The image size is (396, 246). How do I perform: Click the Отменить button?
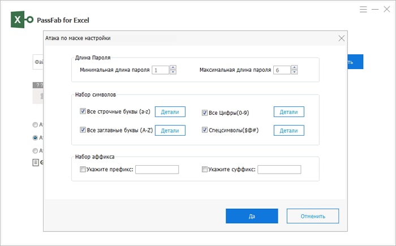coord(313,216)
